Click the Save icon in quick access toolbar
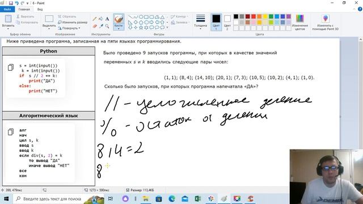 [11, 3]
